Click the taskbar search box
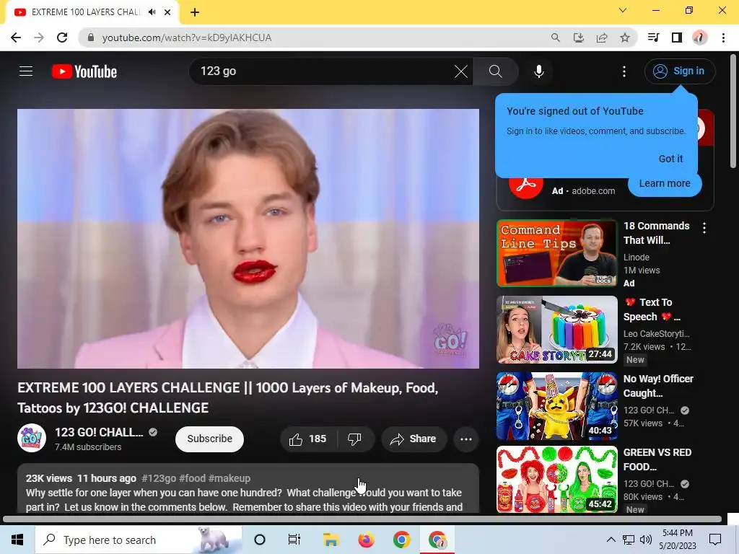The image size is (739, 554). coord(138,540)
